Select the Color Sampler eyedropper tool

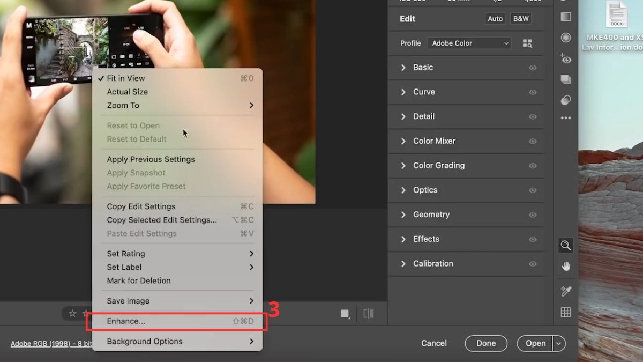(566, 291)
